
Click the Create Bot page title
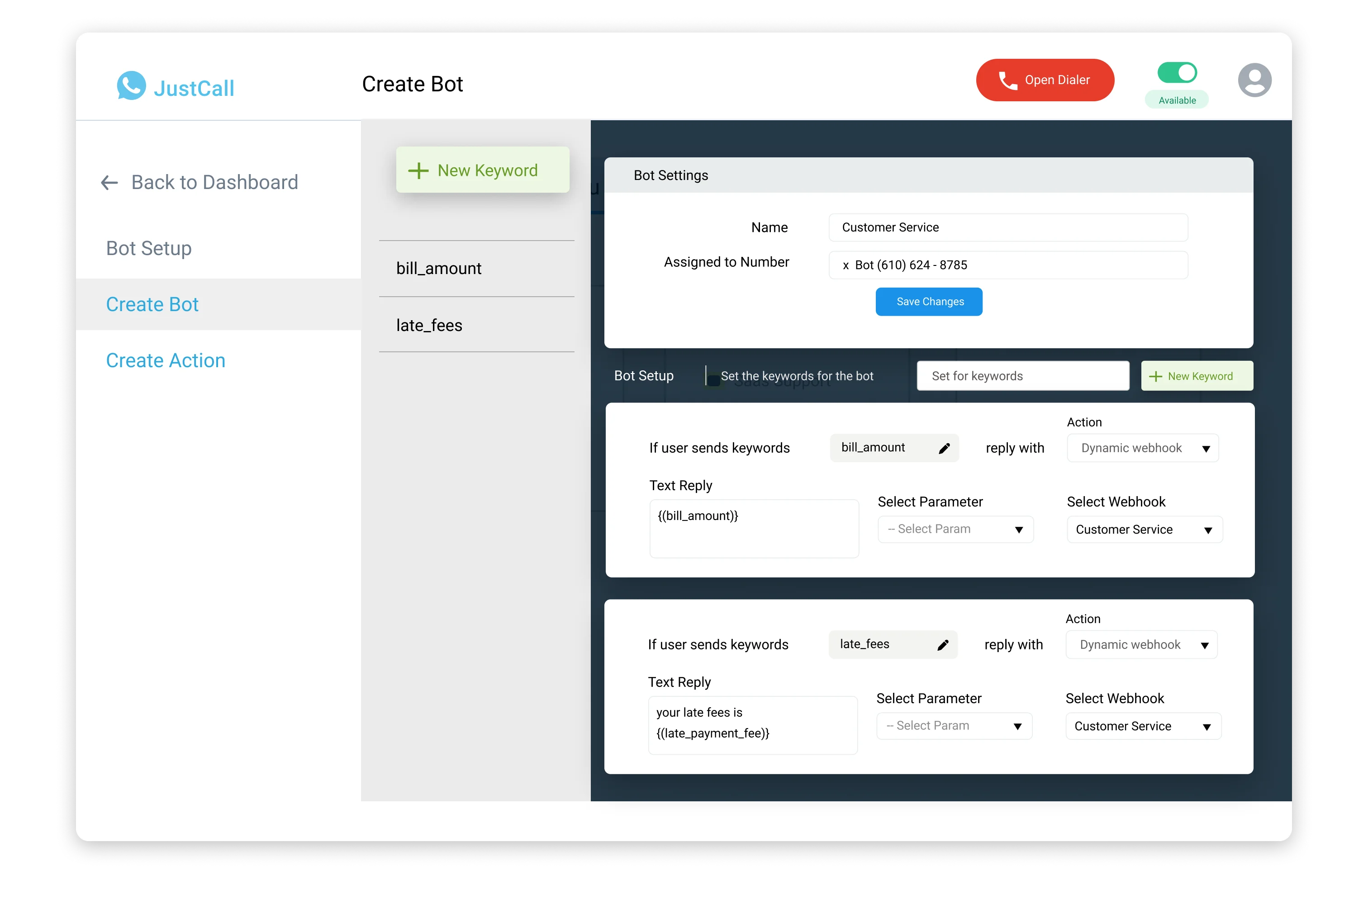coord(412,84)
